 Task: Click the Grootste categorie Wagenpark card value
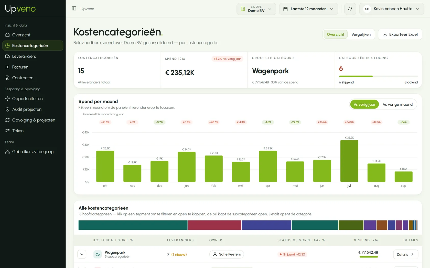[270, 71]
